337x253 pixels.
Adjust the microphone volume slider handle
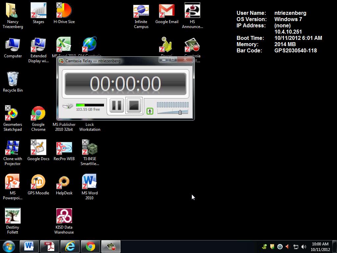tap(180, 112)
